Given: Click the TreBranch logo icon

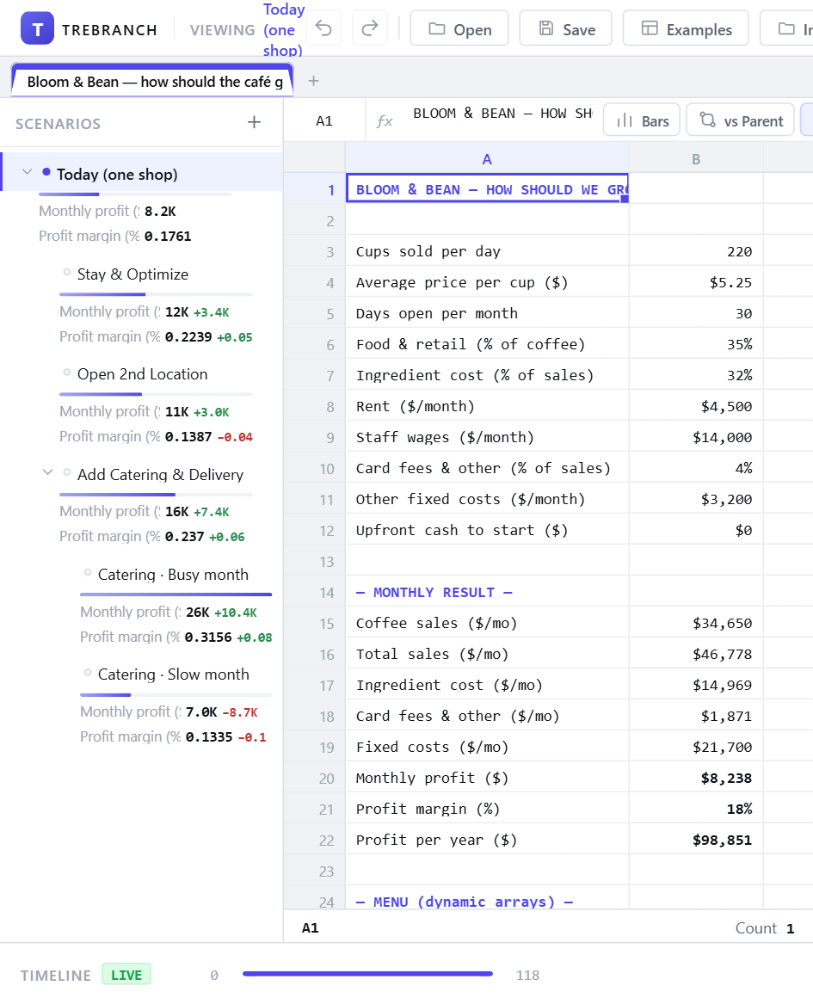Looking at the screenshot, I should [x=37, y=28].
